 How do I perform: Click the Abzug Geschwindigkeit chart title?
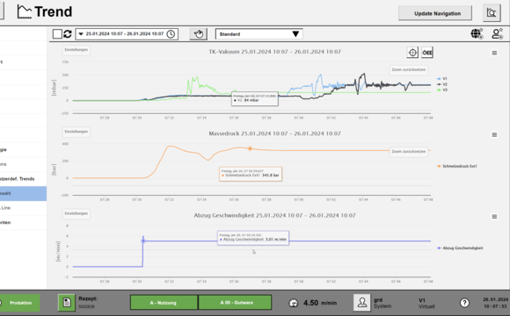pyautogui.click(x=275, y=215)
